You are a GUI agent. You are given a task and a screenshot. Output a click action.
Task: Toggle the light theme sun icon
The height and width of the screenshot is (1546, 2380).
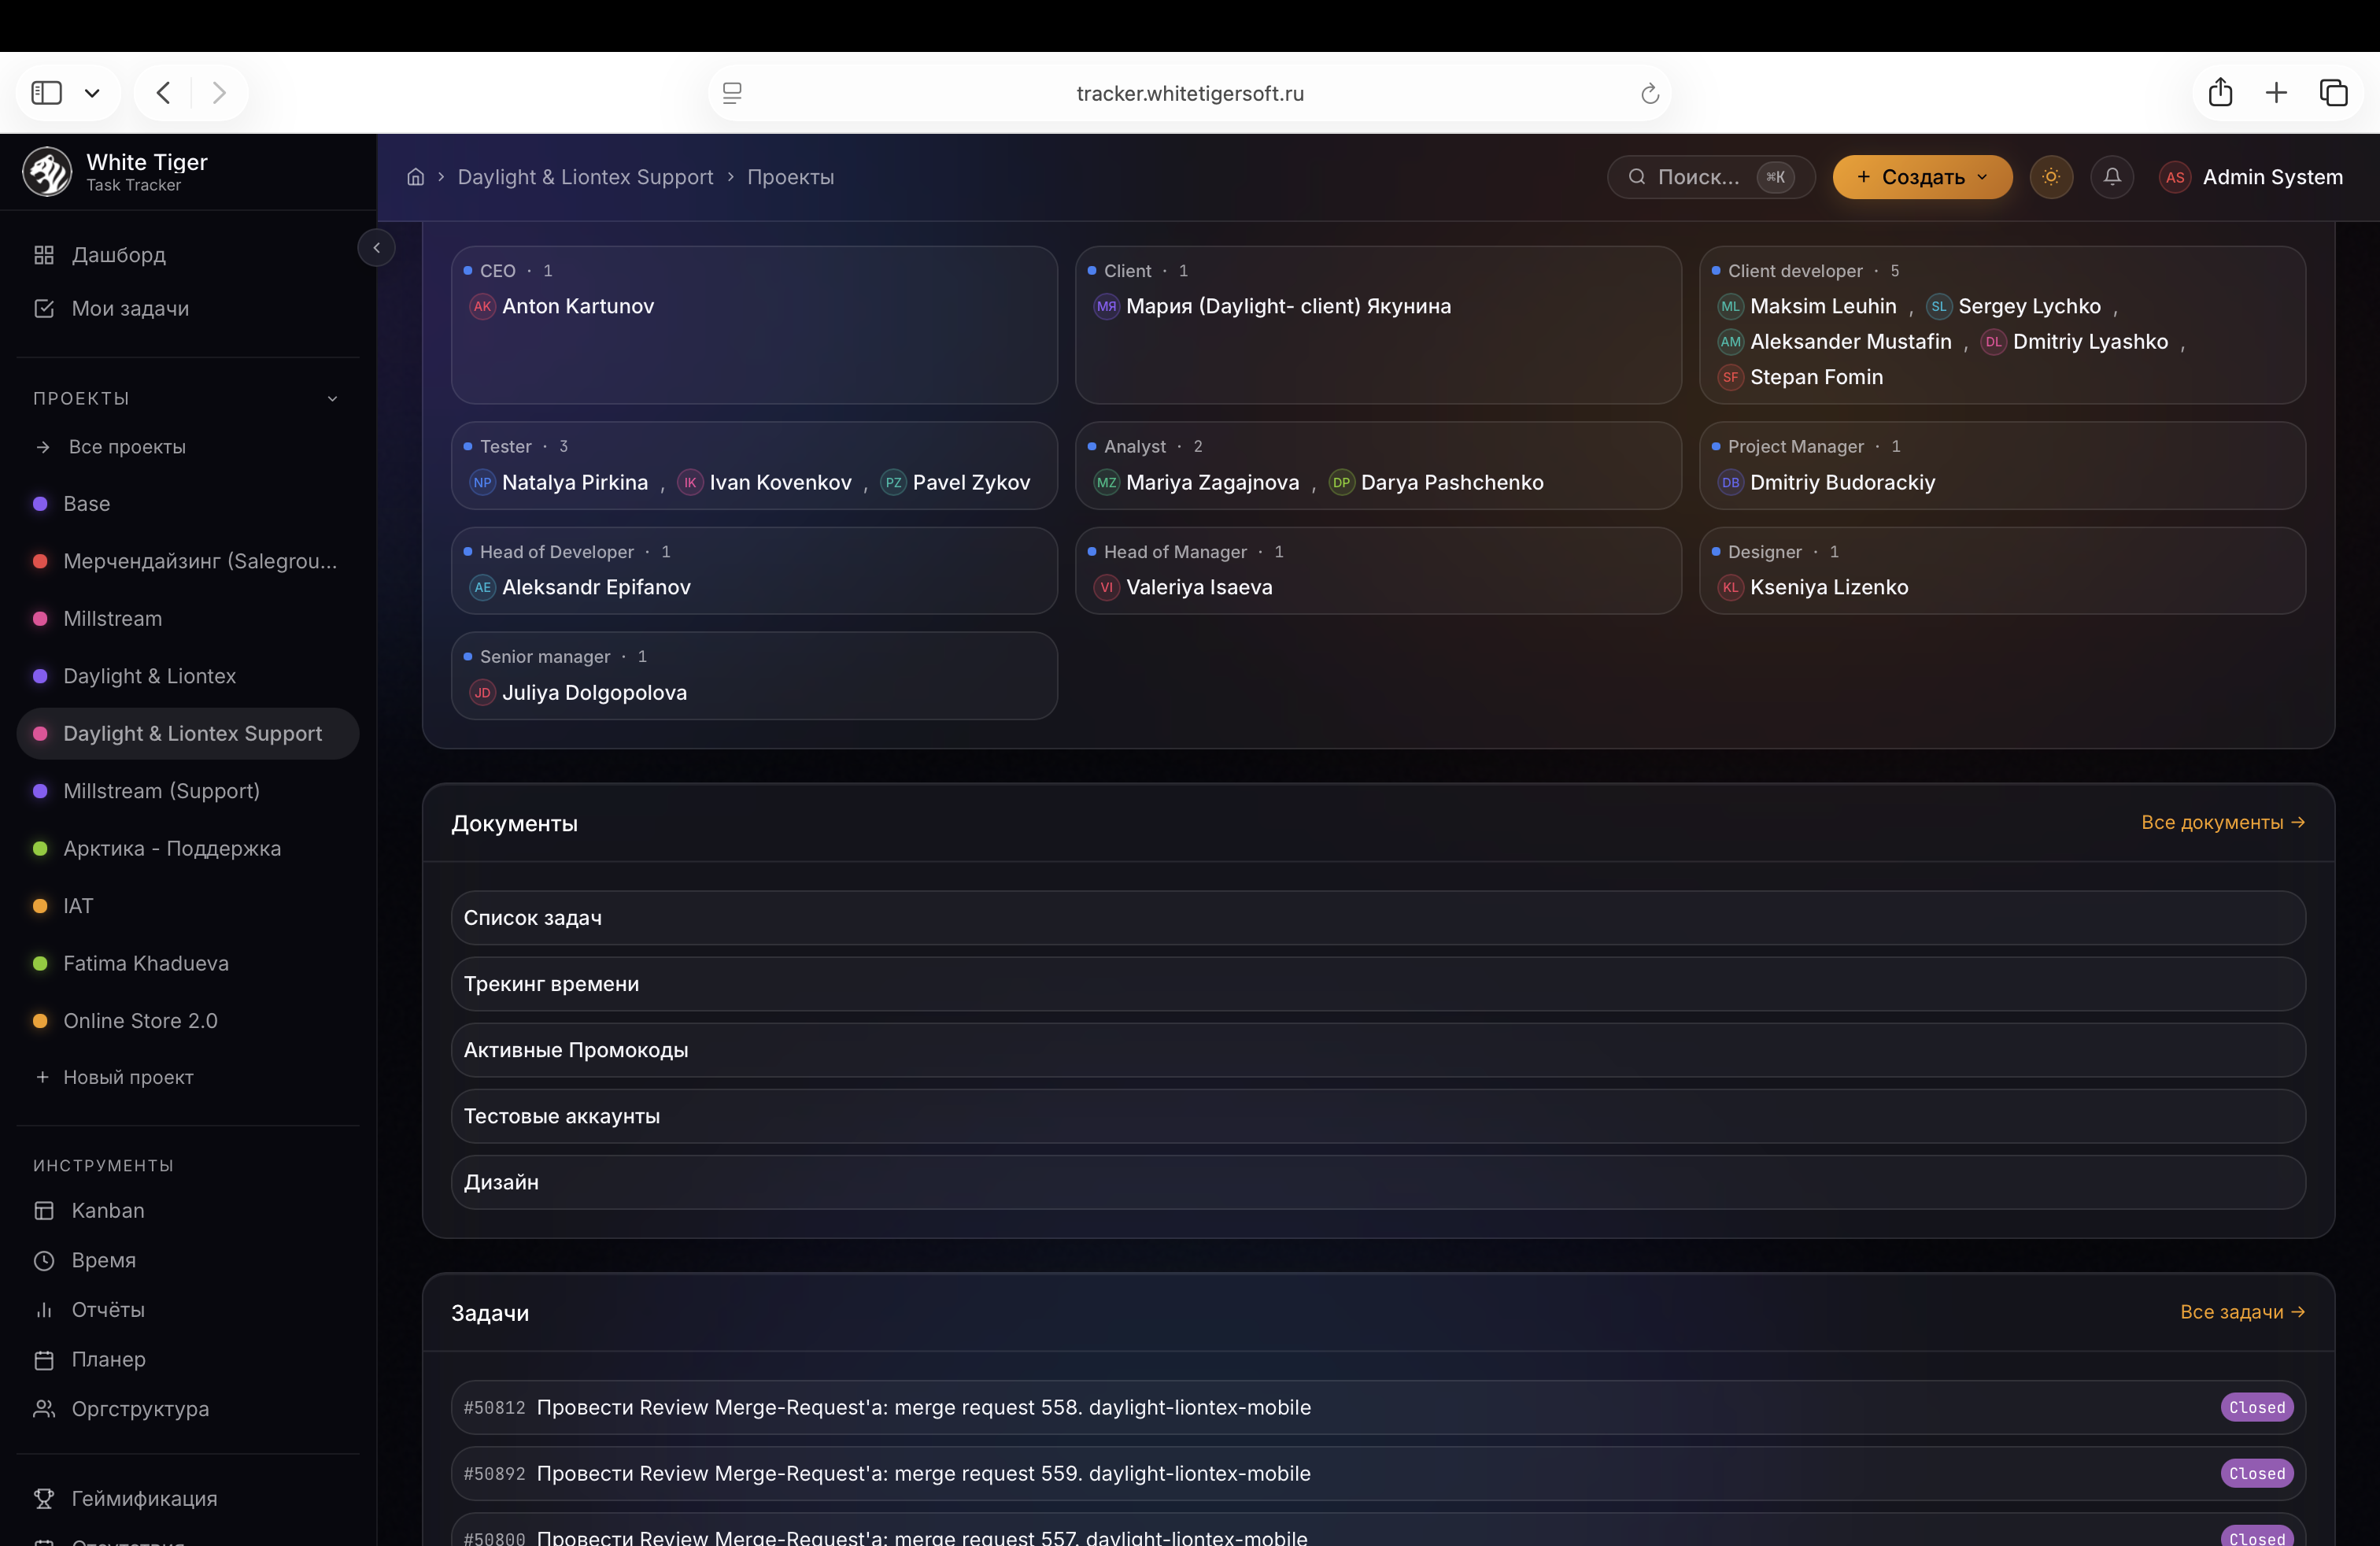click(x=2051, y=177)
